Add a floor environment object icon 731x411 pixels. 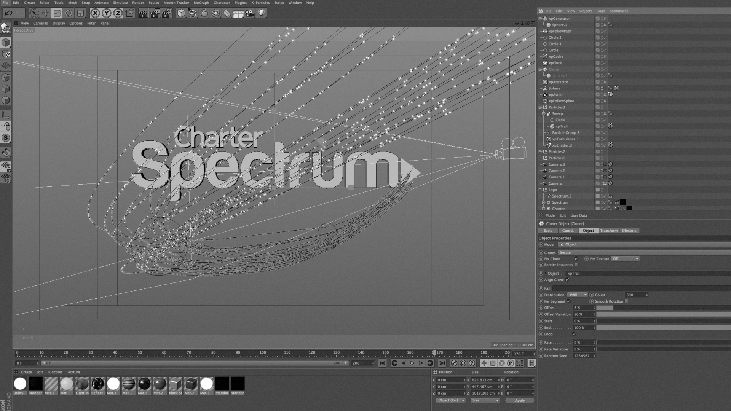[238, 13]
